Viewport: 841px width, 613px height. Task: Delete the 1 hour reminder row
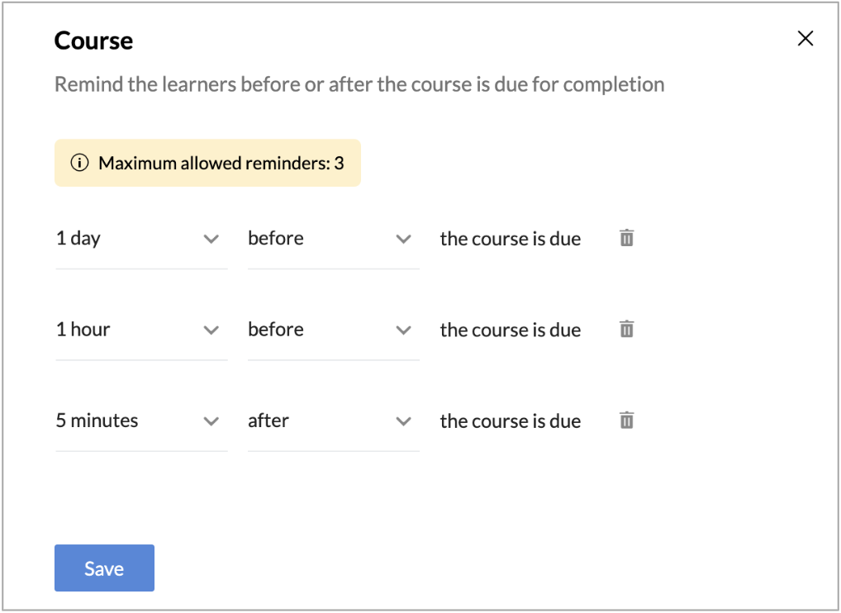[x=627, y=330]
